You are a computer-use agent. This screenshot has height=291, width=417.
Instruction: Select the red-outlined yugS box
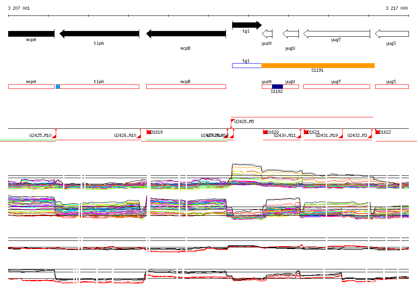392,86
